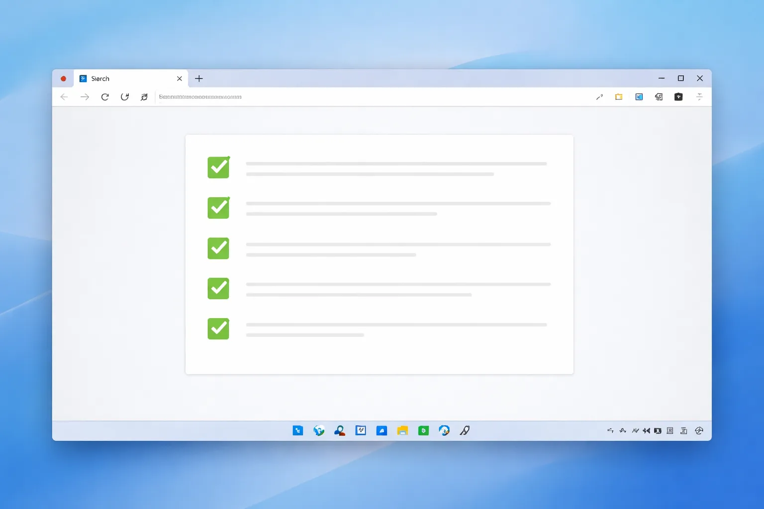This screenshot has width=764, height=509.
Task: Uncheck the first green checkbox in the list
Action: [218, 168]
